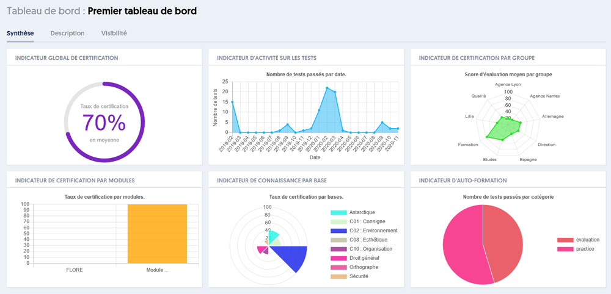The height and width of the screenshot is (294, 611).
Task: Toggle the C10 : Organisation legend entry text
Action: click(373, 249)
